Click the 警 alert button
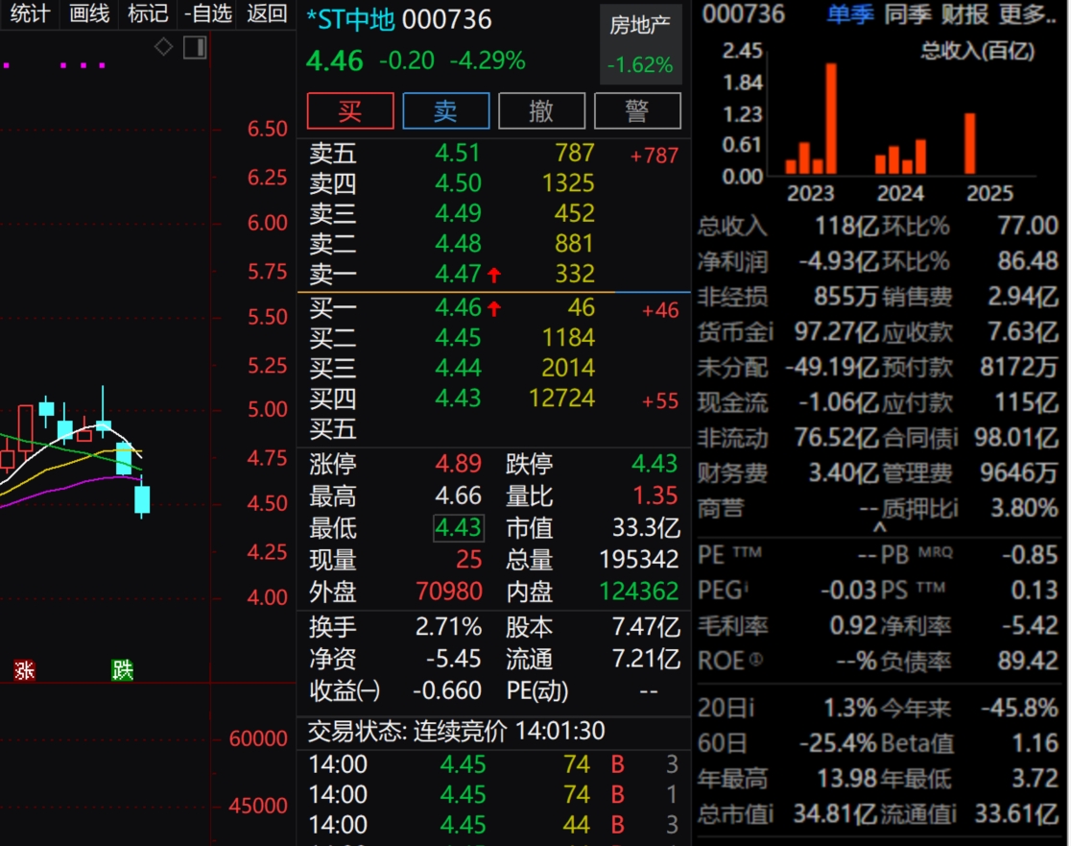Image resolution: width=1071 pixels, height=846 pixels. point(637,110)
